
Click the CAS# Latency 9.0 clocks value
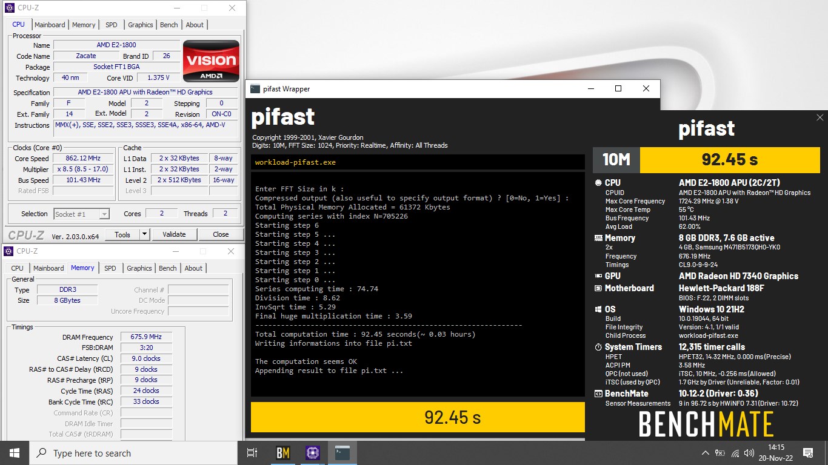pyautogui.click(x=146, y=358)
